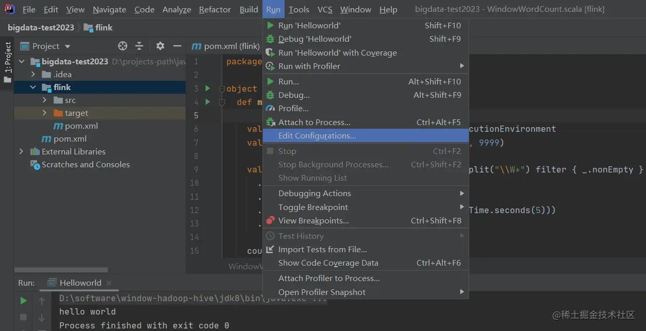
Task: Click run gutter arrow on line 4
Action: pyautogui.click(x=208, y=101)
